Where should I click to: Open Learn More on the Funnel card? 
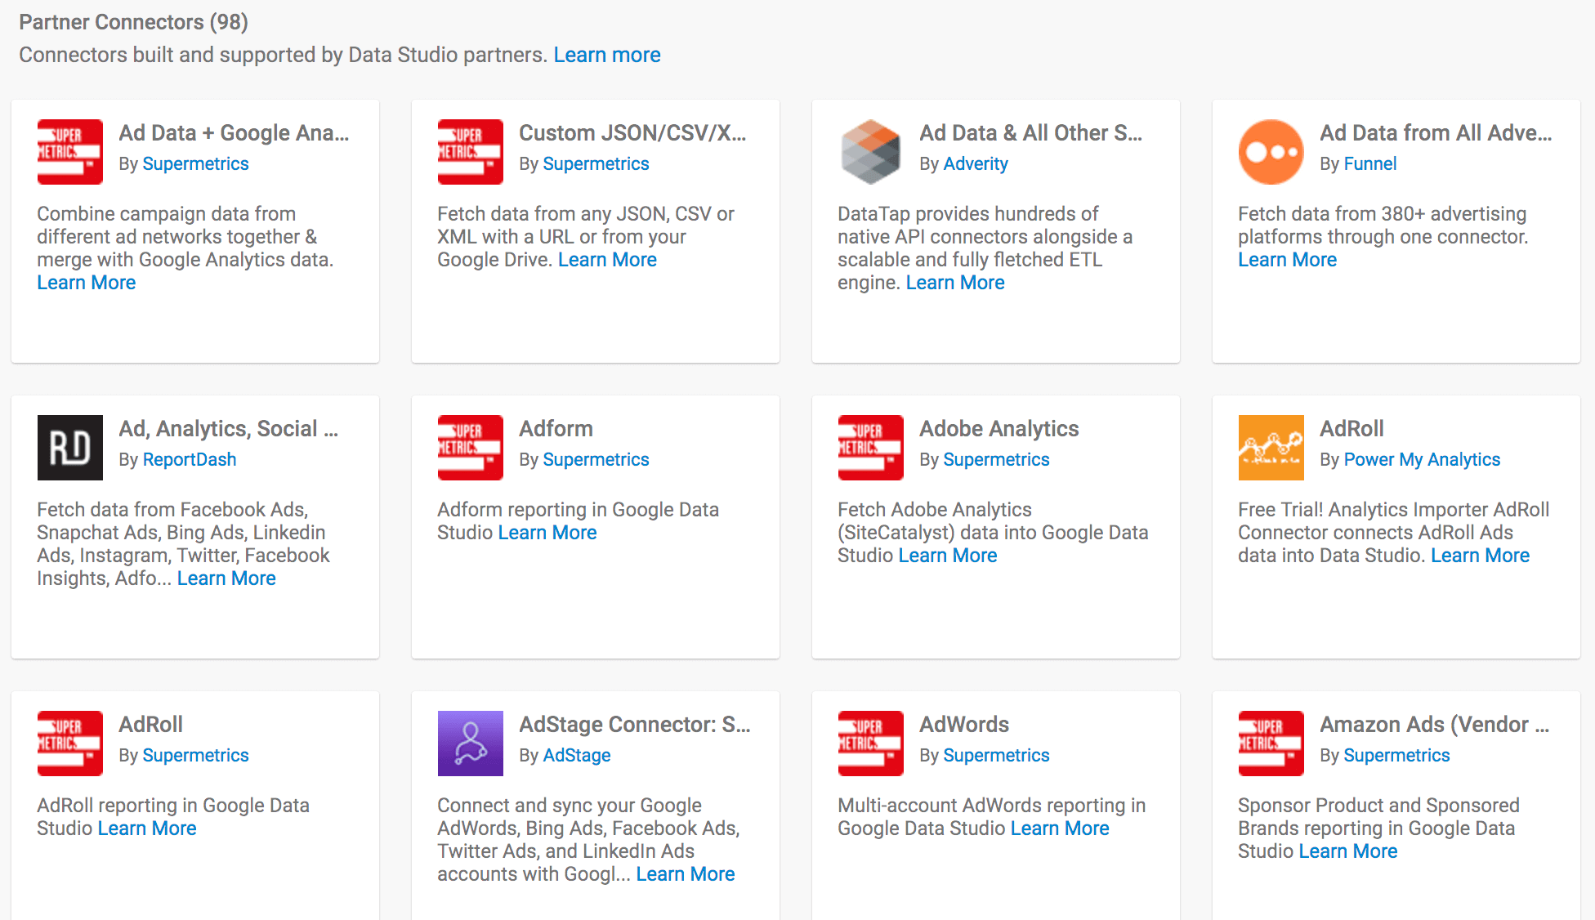tap(1288, 260)
